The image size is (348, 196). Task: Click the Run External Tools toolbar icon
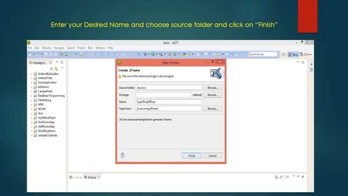pos(161,54)
